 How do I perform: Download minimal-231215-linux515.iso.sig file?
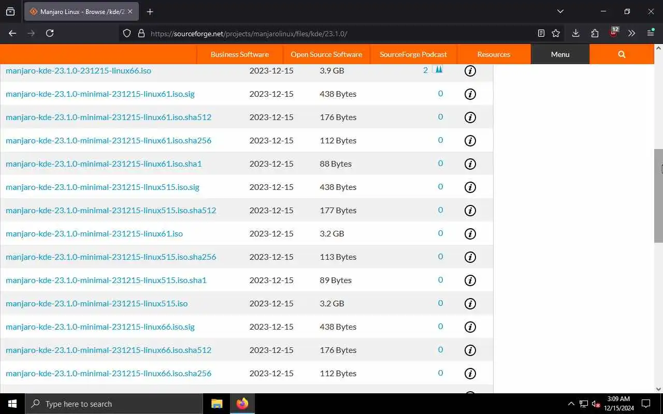pyautogui.click(x=103, y=187)
